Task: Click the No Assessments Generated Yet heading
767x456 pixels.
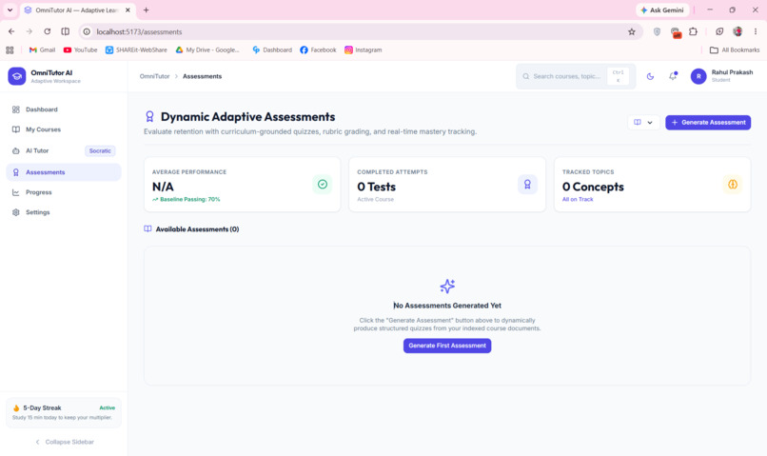Action: [x=447, y=306]
